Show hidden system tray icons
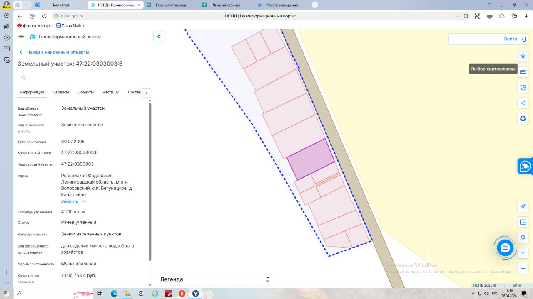533x299 pixels. point(473,294)
